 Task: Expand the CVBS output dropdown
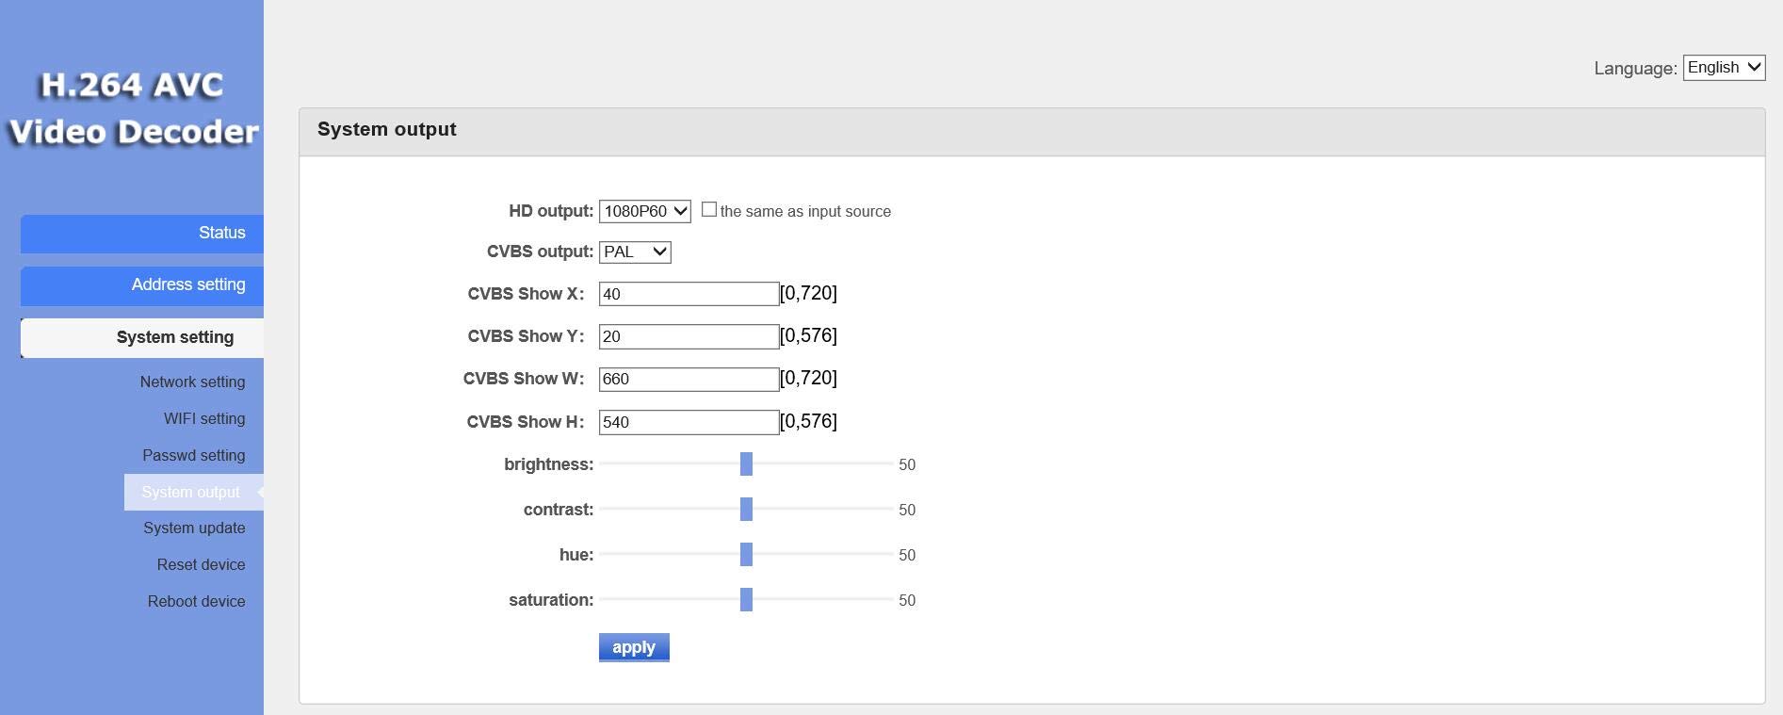pos(635,252)
